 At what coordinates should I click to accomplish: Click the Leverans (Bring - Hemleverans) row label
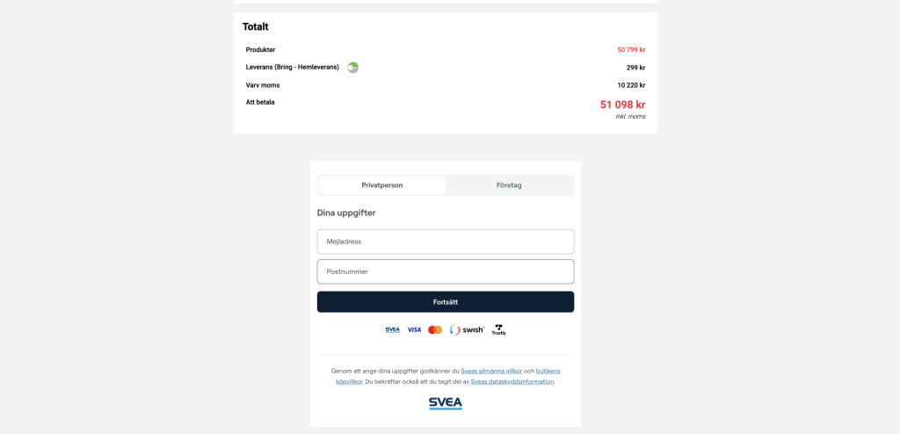point(293,67)
